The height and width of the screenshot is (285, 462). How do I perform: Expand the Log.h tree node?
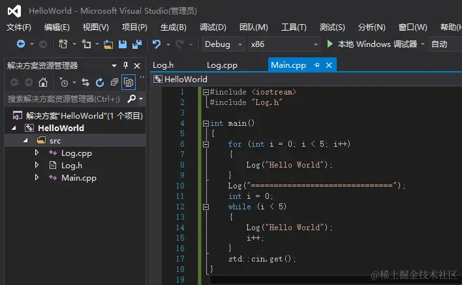click(37, 165)
